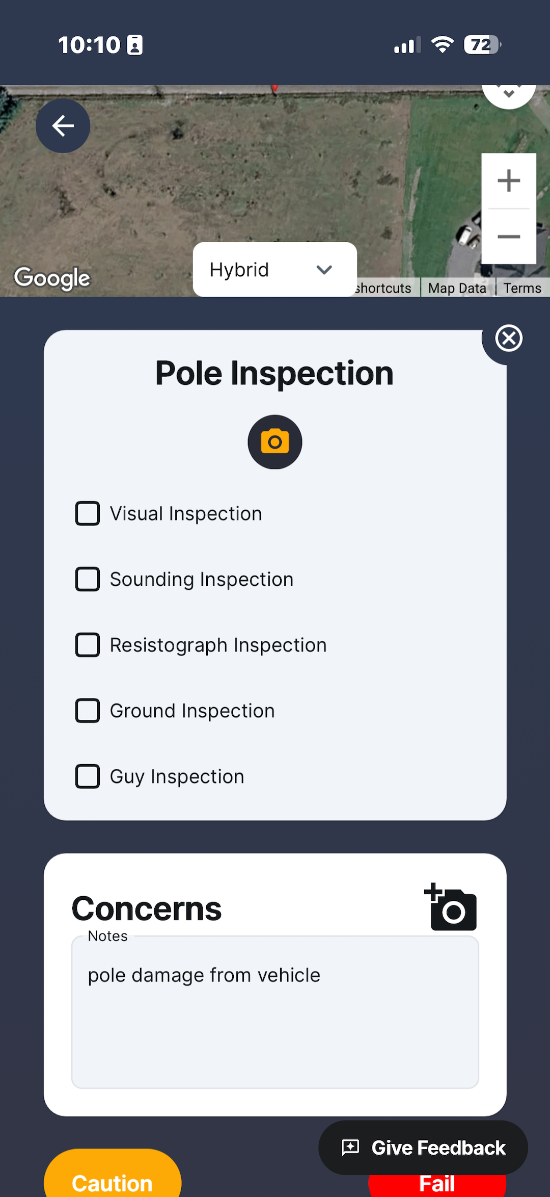Check the Ground Inspection checkbox
550x1197 pixels.
(88, 710)
